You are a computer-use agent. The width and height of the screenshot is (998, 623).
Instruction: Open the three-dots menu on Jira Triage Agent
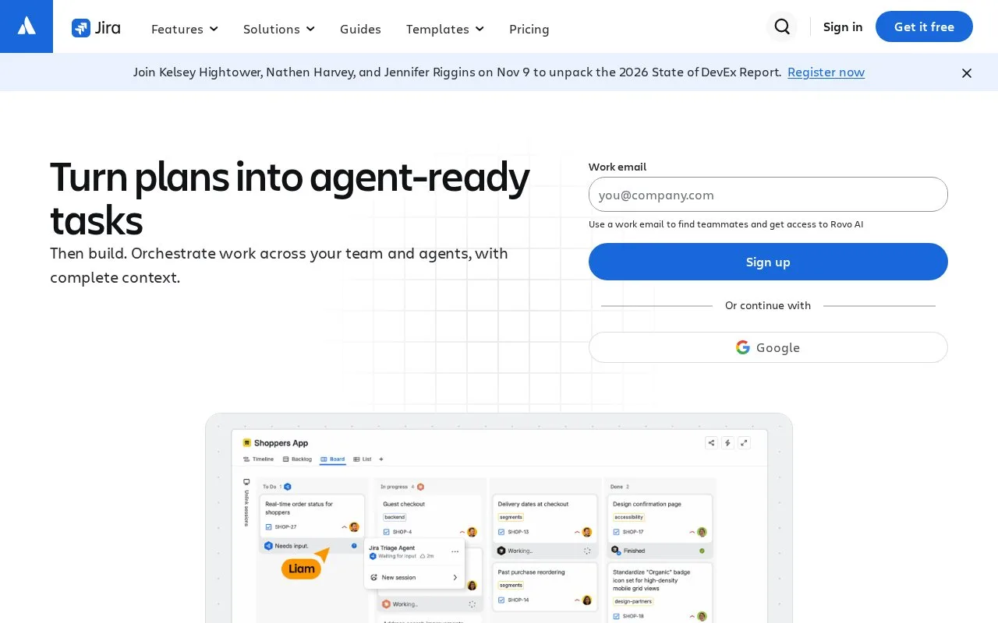pyautogui.click(x=455, y=551)
